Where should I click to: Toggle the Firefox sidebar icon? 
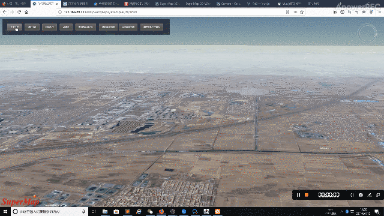pyautogui.click(x=342, y=12)
